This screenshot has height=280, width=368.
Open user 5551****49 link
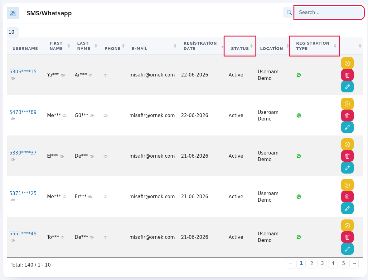click(x=23, y=234)
